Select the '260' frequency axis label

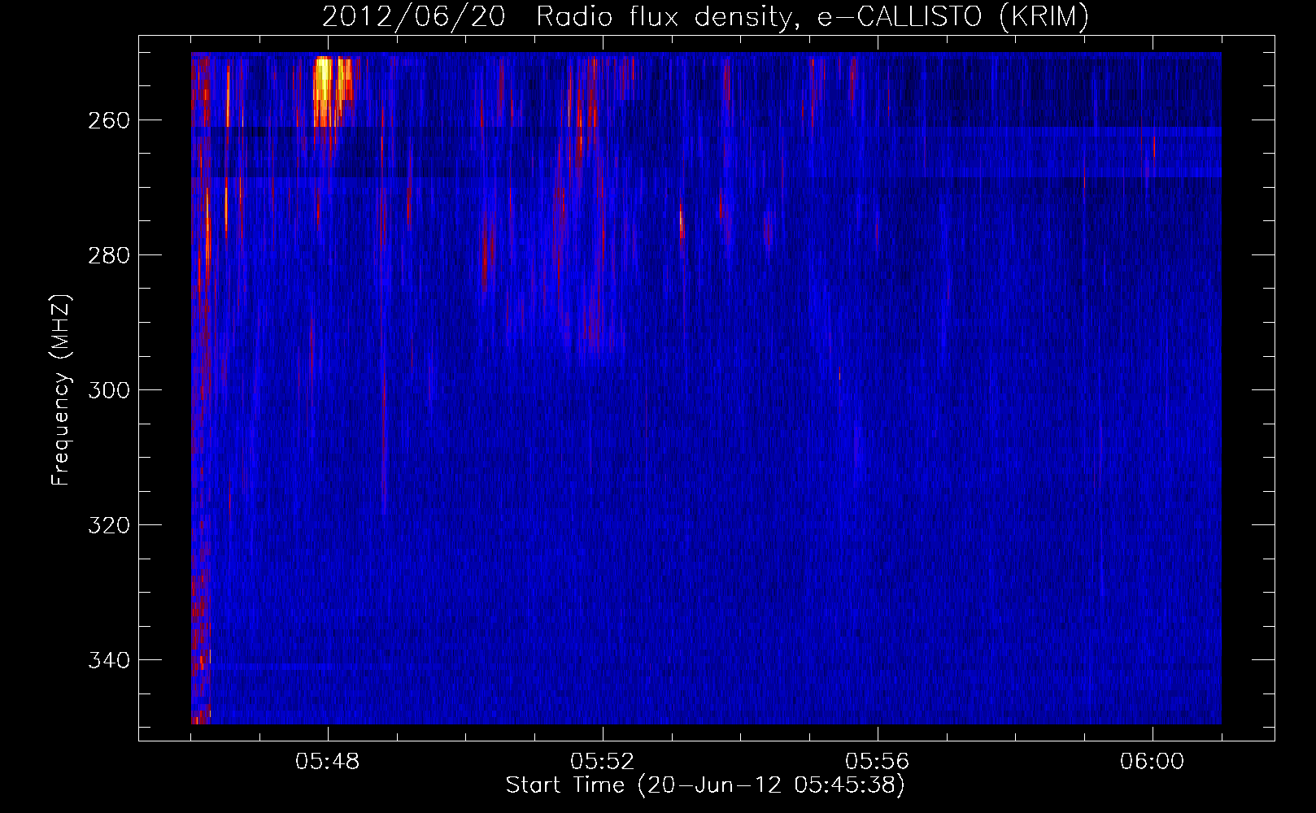[x=109, y=120]
